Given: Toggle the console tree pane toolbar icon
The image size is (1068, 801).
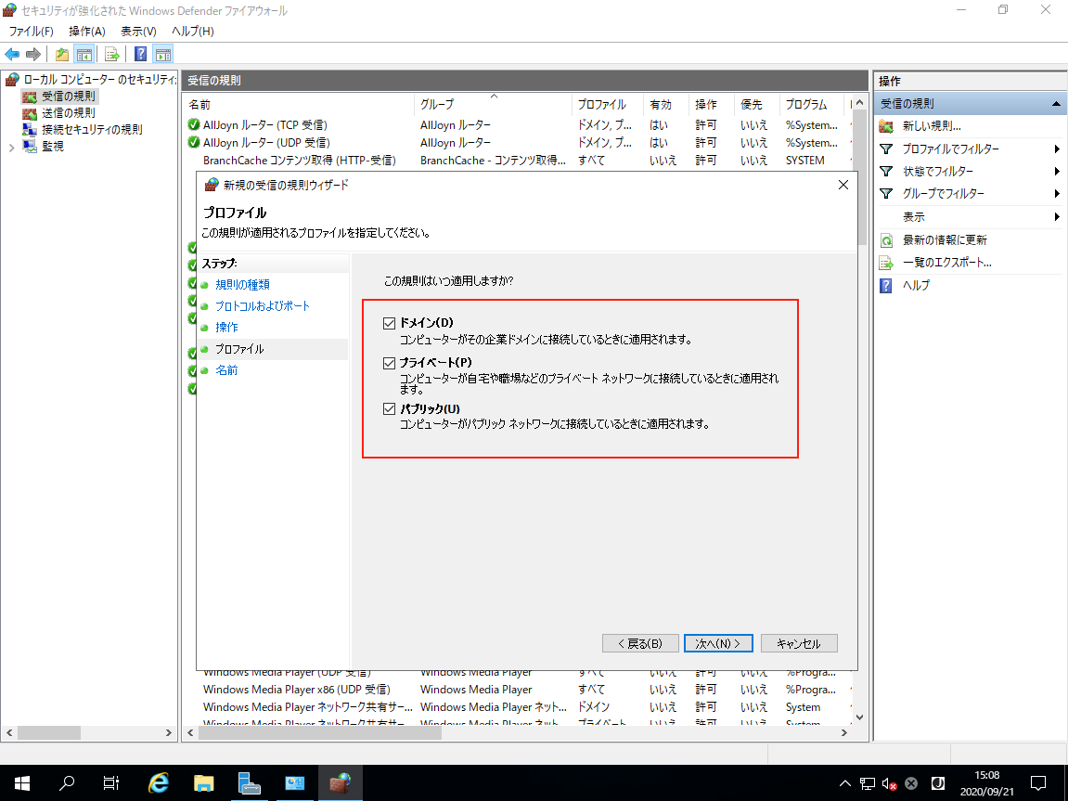Looking at the screenshot, I should click(x=84, y=54).
